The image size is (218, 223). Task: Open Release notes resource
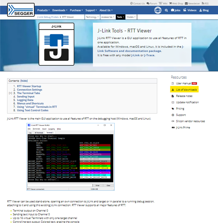[x=184, y=96]
